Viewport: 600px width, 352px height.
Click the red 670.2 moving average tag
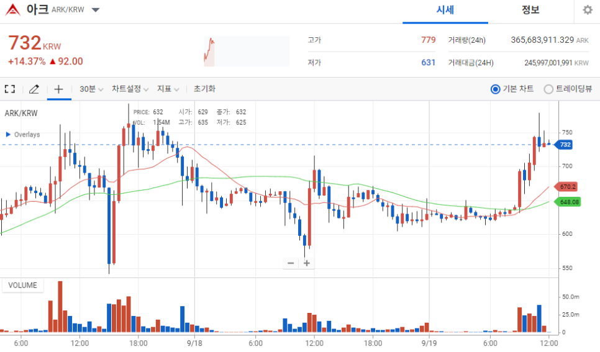click(566, 187)
